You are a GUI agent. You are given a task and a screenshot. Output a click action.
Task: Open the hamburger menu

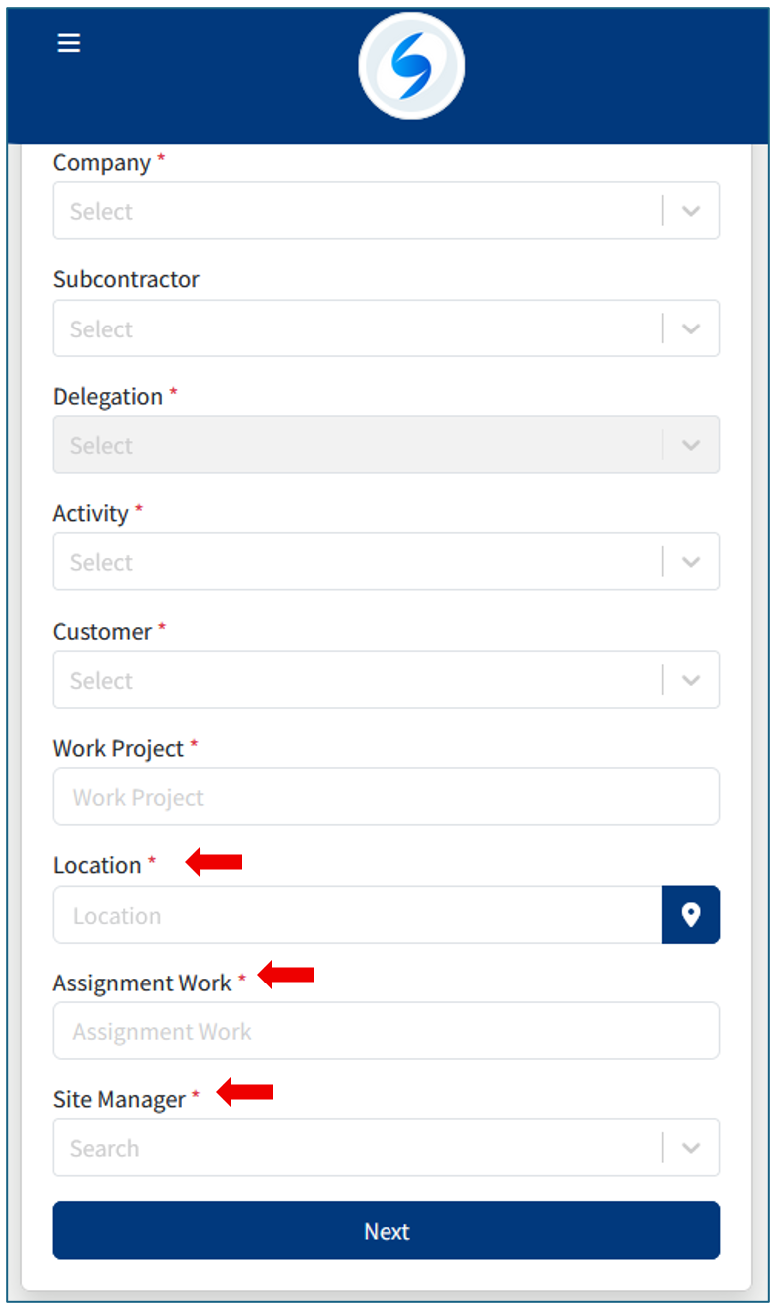click(x=69, y=43)
